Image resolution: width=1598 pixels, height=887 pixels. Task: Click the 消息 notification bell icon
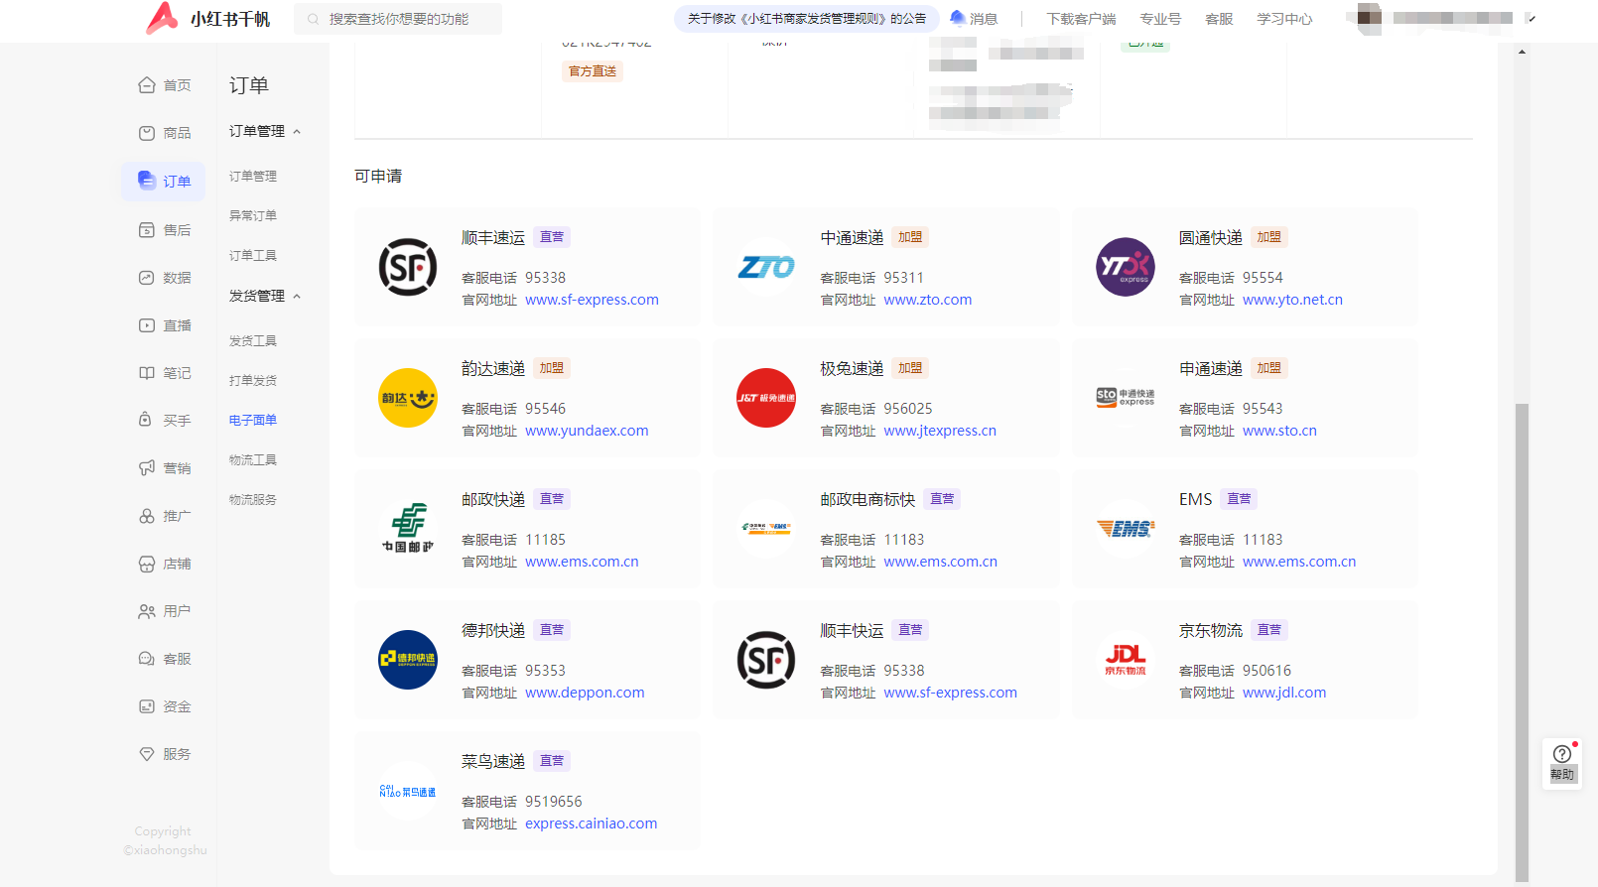pyautogui.click(x=957, y=18)
